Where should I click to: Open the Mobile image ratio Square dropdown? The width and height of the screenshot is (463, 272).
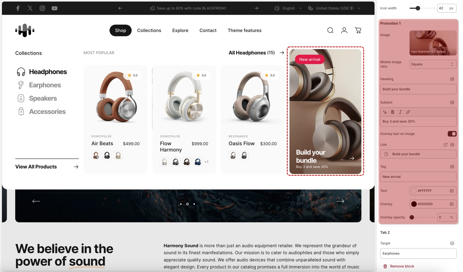coord(433,64)
